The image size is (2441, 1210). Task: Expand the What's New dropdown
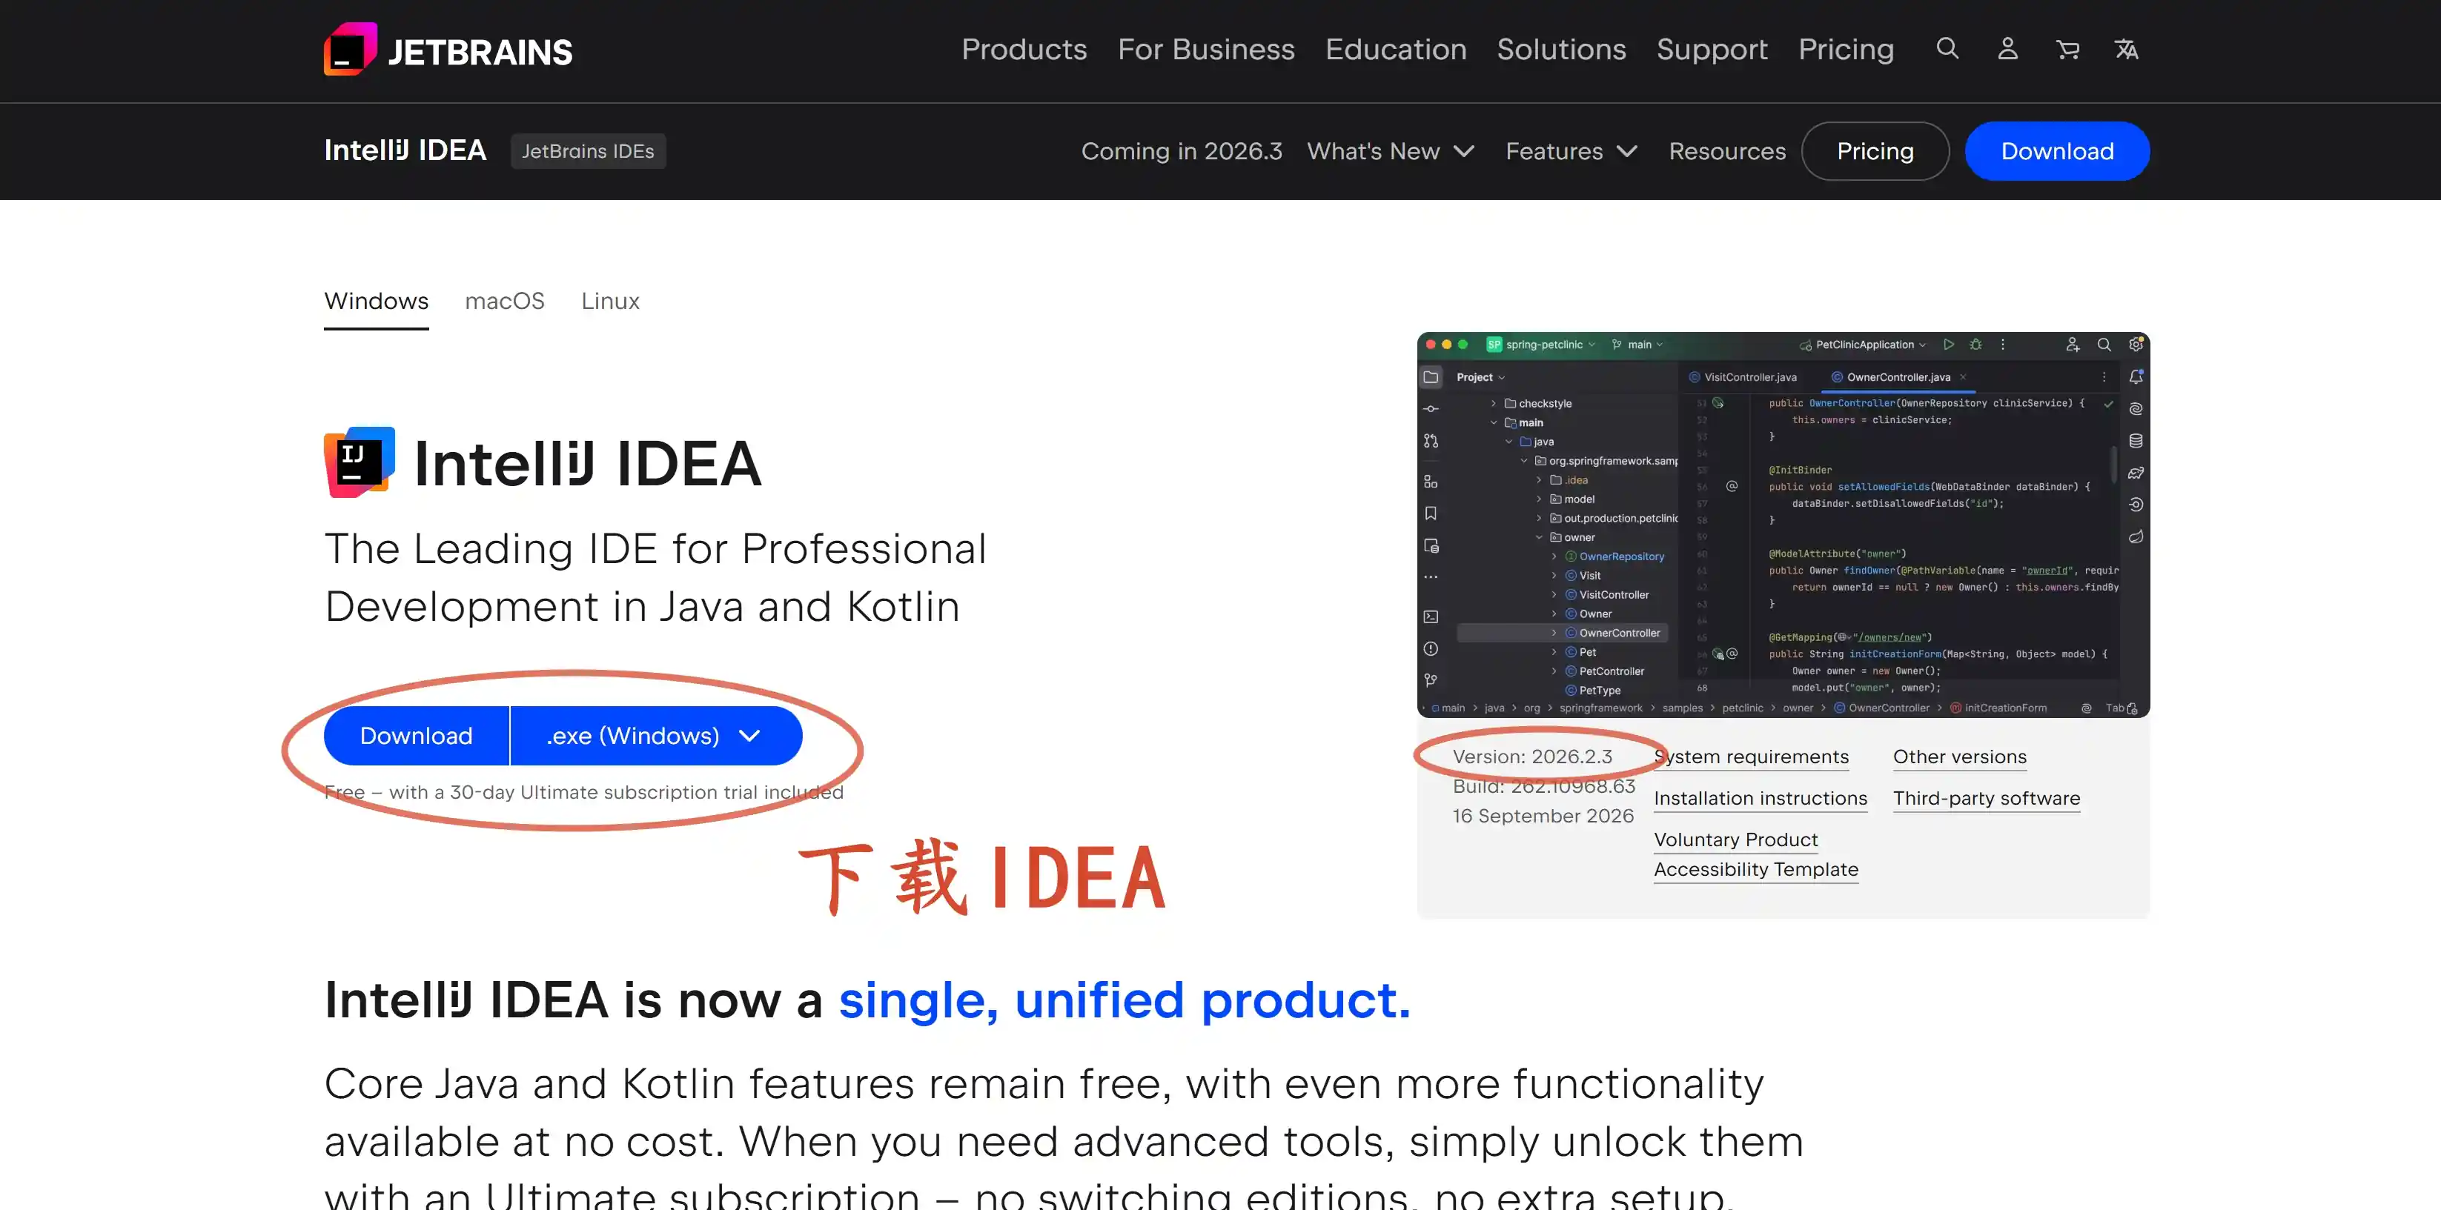pos(1390,152)
